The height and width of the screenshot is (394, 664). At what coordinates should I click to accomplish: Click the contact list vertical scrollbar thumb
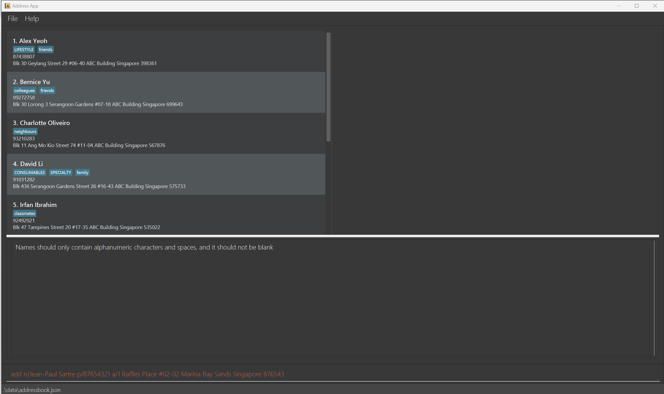[x=328, y=87]
